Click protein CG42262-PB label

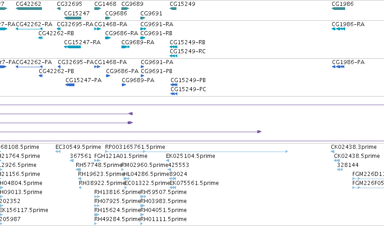coord(56,71)
